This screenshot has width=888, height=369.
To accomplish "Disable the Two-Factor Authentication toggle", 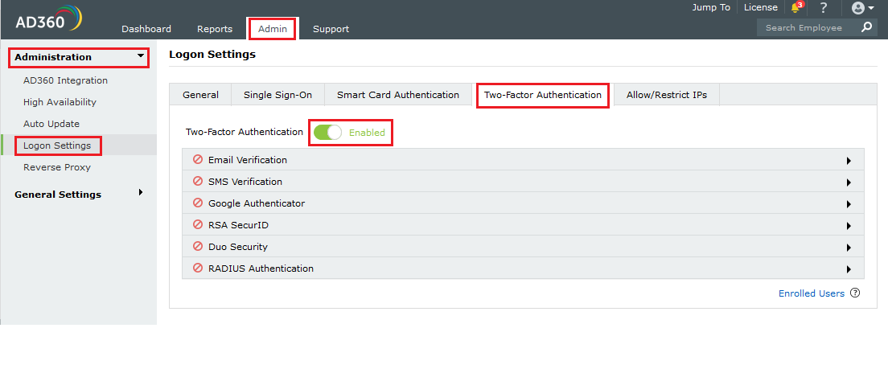I will (x=328, y=133).
